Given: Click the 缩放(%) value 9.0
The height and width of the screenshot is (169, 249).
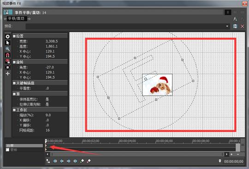Looking at the screenshot, I should (48, 115).
